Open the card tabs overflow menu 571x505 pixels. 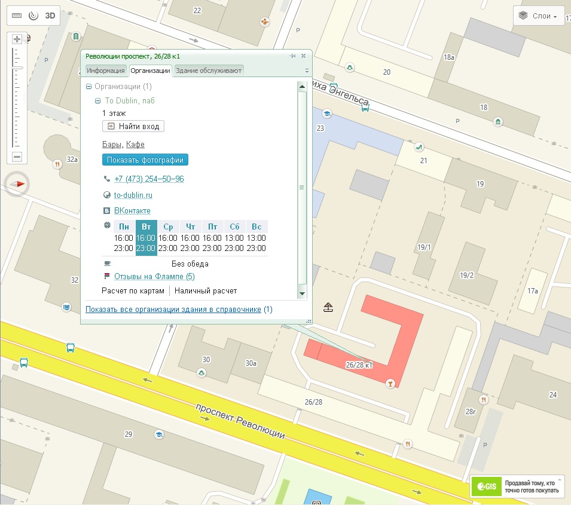click(307, 71)
